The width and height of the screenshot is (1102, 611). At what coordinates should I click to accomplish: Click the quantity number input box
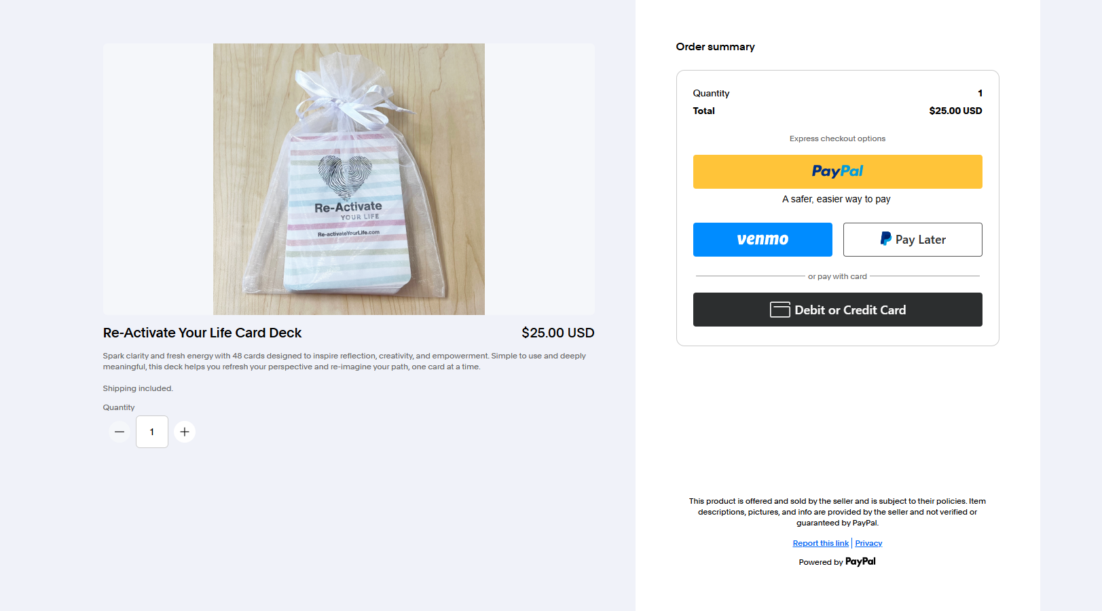(152, 432)
